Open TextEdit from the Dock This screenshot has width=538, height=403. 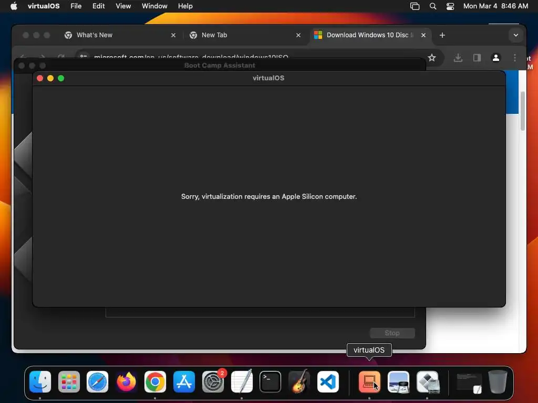242,382
